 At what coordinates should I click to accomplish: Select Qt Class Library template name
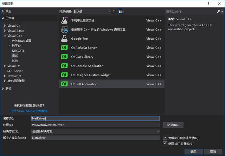click(82, 57)
